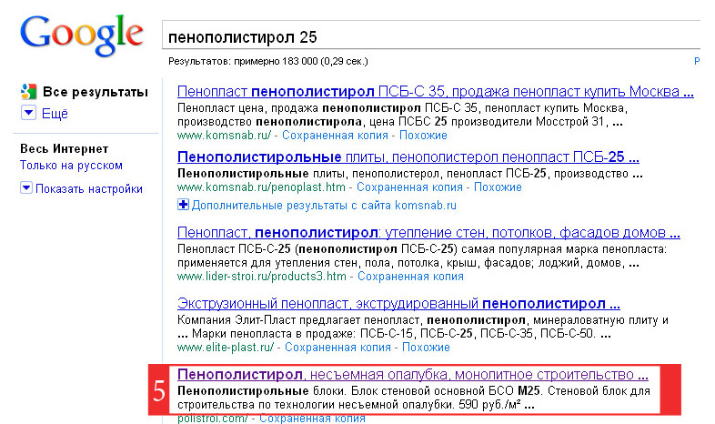Viewport: 715px width, 424px height.
Task: Click the www.elite-plast.ru/ URL text
Action: pyautogui.click(x=226, y=348)
